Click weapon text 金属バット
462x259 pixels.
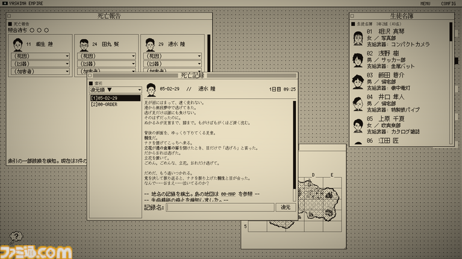click(x=403, y=66)
